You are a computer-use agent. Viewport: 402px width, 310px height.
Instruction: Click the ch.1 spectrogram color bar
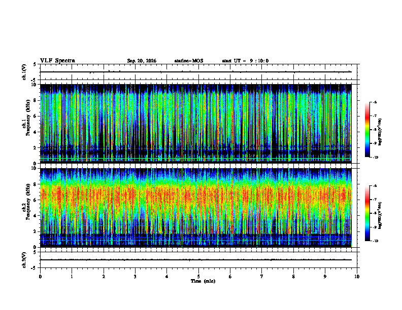pos(367,130)
